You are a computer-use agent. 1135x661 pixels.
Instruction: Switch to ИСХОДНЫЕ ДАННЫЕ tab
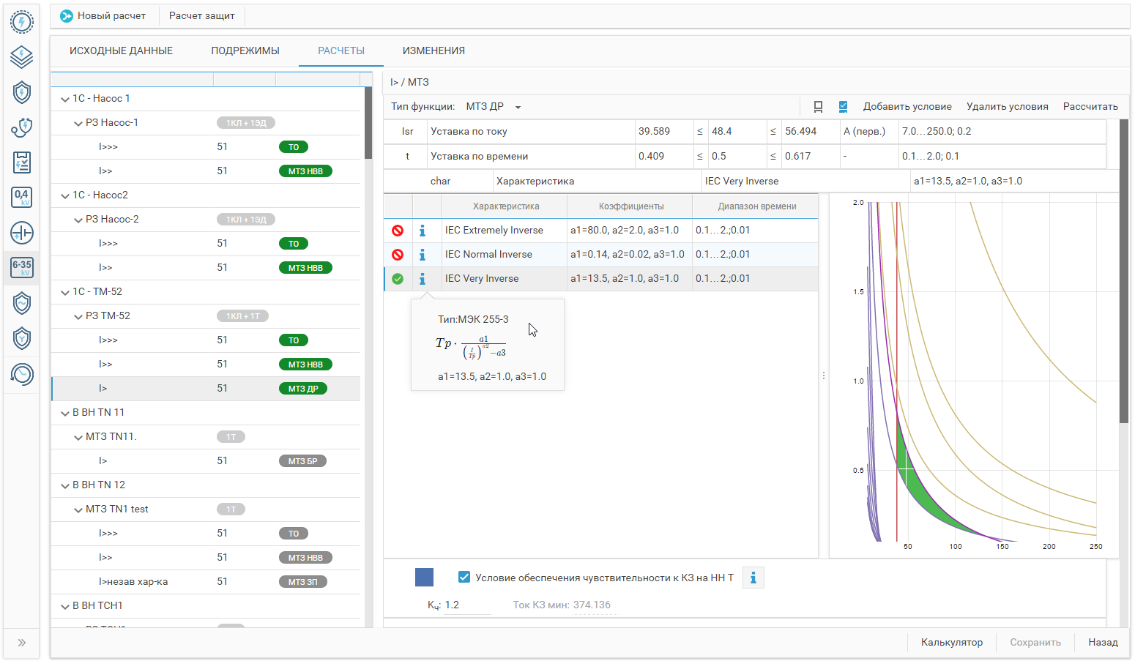pos(122,51)
